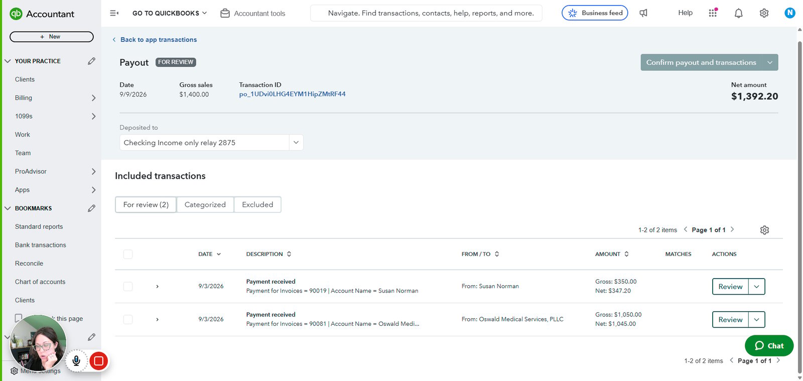Open the top bar Settings gear
803x381 pixels.
point(764,13)
